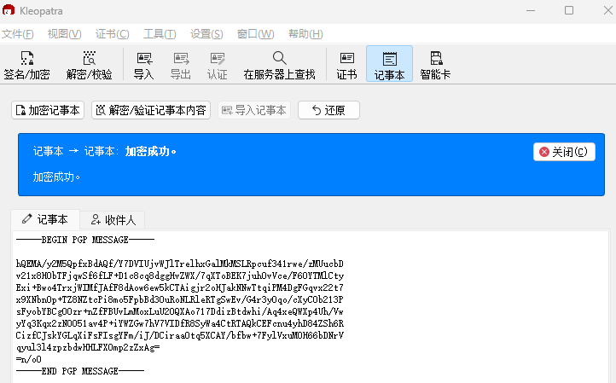Open the 工具(T) menu
The width and height of the screenshot is (616, 383).
click(x=160, y=34)
